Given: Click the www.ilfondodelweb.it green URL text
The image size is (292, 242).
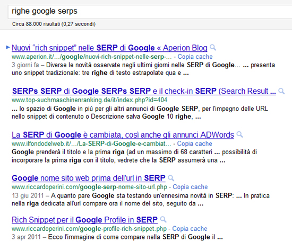Looking at the screenshot, I should [x=91, y=144].
